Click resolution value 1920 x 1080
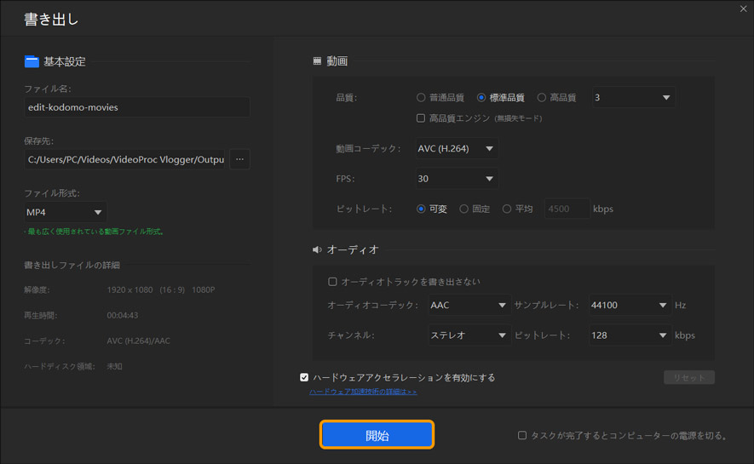This screenshot has width=754, height=464. 130,289
